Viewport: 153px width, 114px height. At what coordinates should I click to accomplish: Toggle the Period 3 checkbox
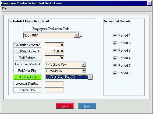[115, 51]
